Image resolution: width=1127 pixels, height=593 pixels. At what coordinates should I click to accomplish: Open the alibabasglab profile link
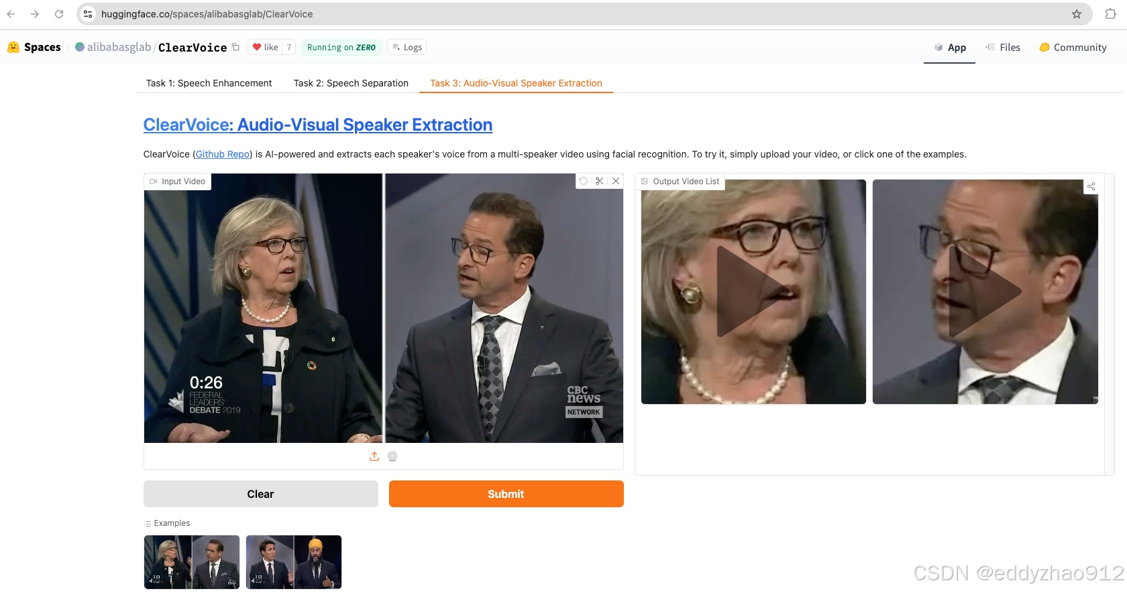click(x=119, y=47)
